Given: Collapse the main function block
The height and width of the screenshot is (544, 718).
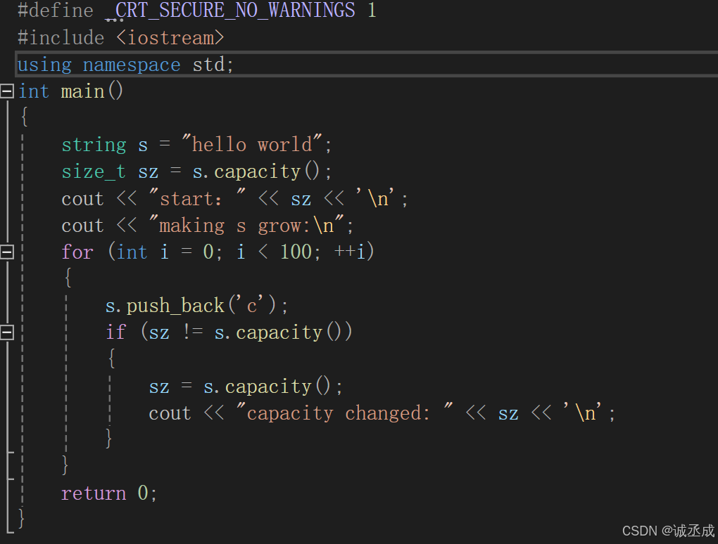Looking at the screenshot, I should (x=7, y=91).
